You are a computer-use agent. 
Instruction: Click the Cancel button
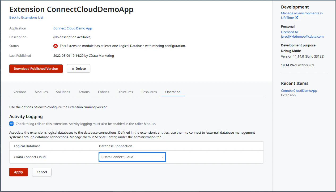point(42,172)
